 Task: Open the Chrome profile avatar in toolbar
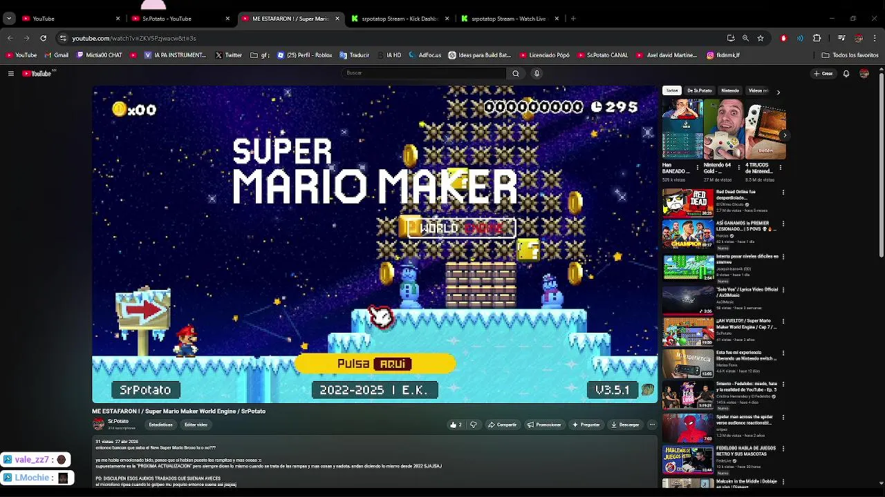(x=859, y=38)
